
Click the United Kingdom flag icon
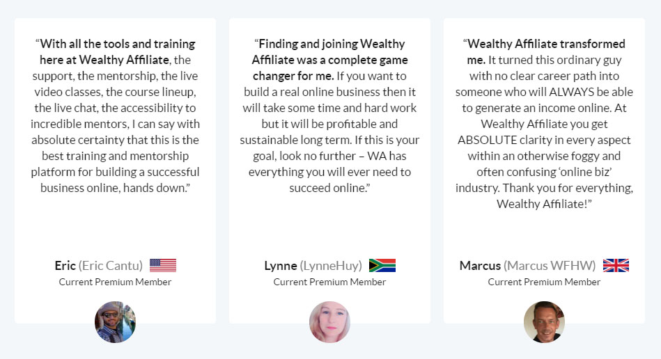tap(616, 266)
